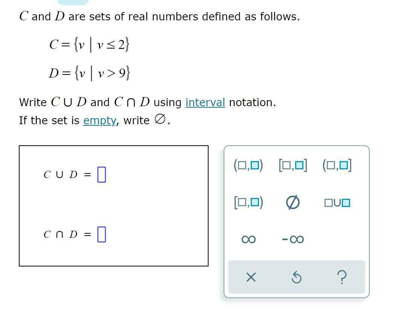Click the C ∩ D answer box
This screenshot has height=312, width=419.
101,234
